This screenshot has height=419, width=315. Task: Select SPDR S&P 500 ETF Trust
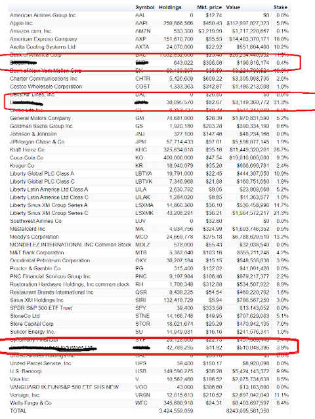[41, 308]
